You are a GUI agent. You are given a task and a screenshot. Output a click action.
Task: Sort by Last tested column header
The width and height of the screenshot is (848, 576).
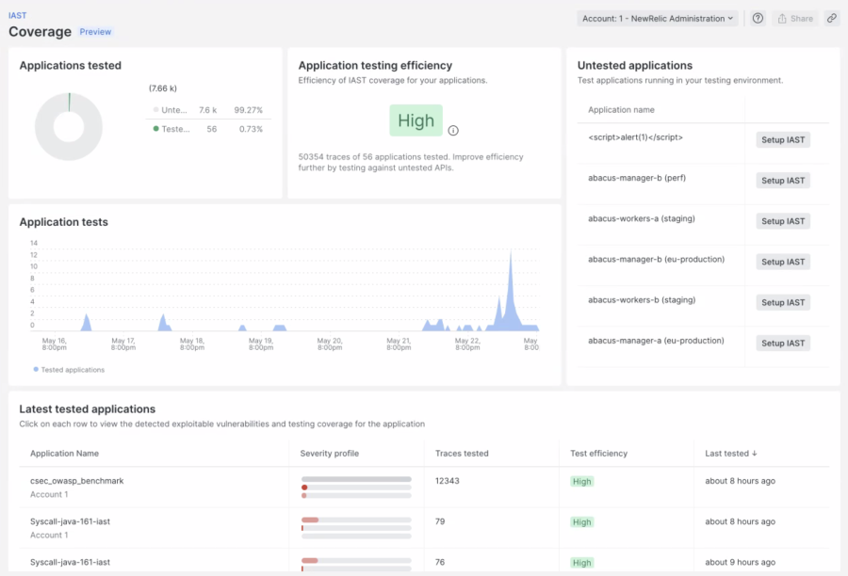[x=730, y=454]
